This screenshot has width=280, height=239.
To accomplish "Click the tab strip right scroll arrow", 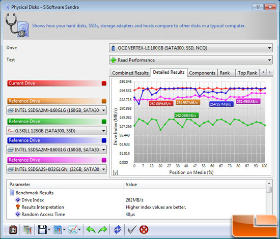I will click(270, 72).
